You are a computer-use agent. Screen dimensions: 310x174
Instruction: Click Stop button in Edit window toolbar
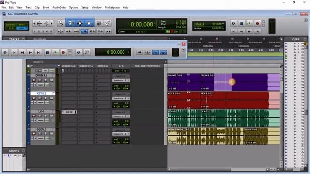coord(241,24)
